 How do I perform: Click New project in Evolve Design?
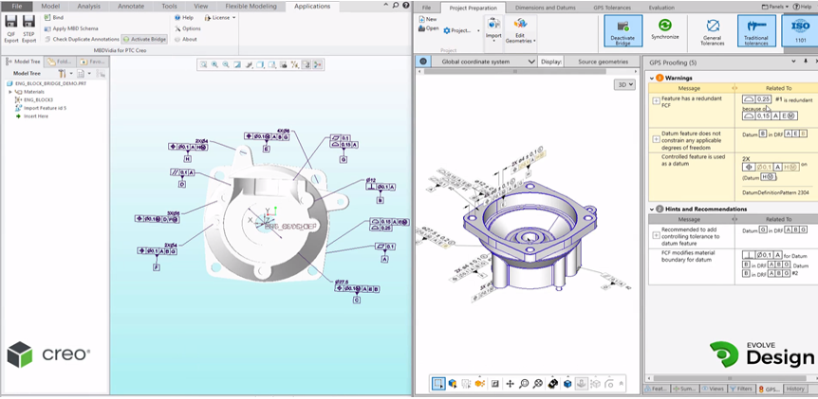[428, 19]
